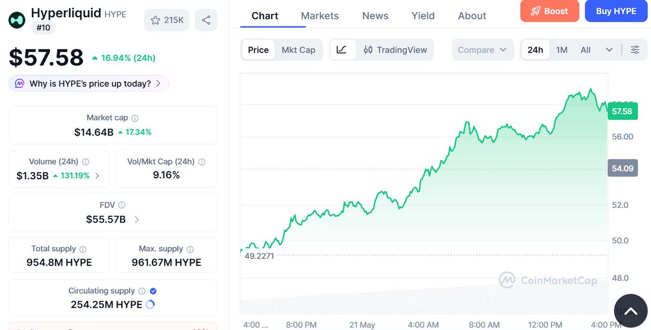
Task: Open the Markets tab
Action: click(320, 16)
